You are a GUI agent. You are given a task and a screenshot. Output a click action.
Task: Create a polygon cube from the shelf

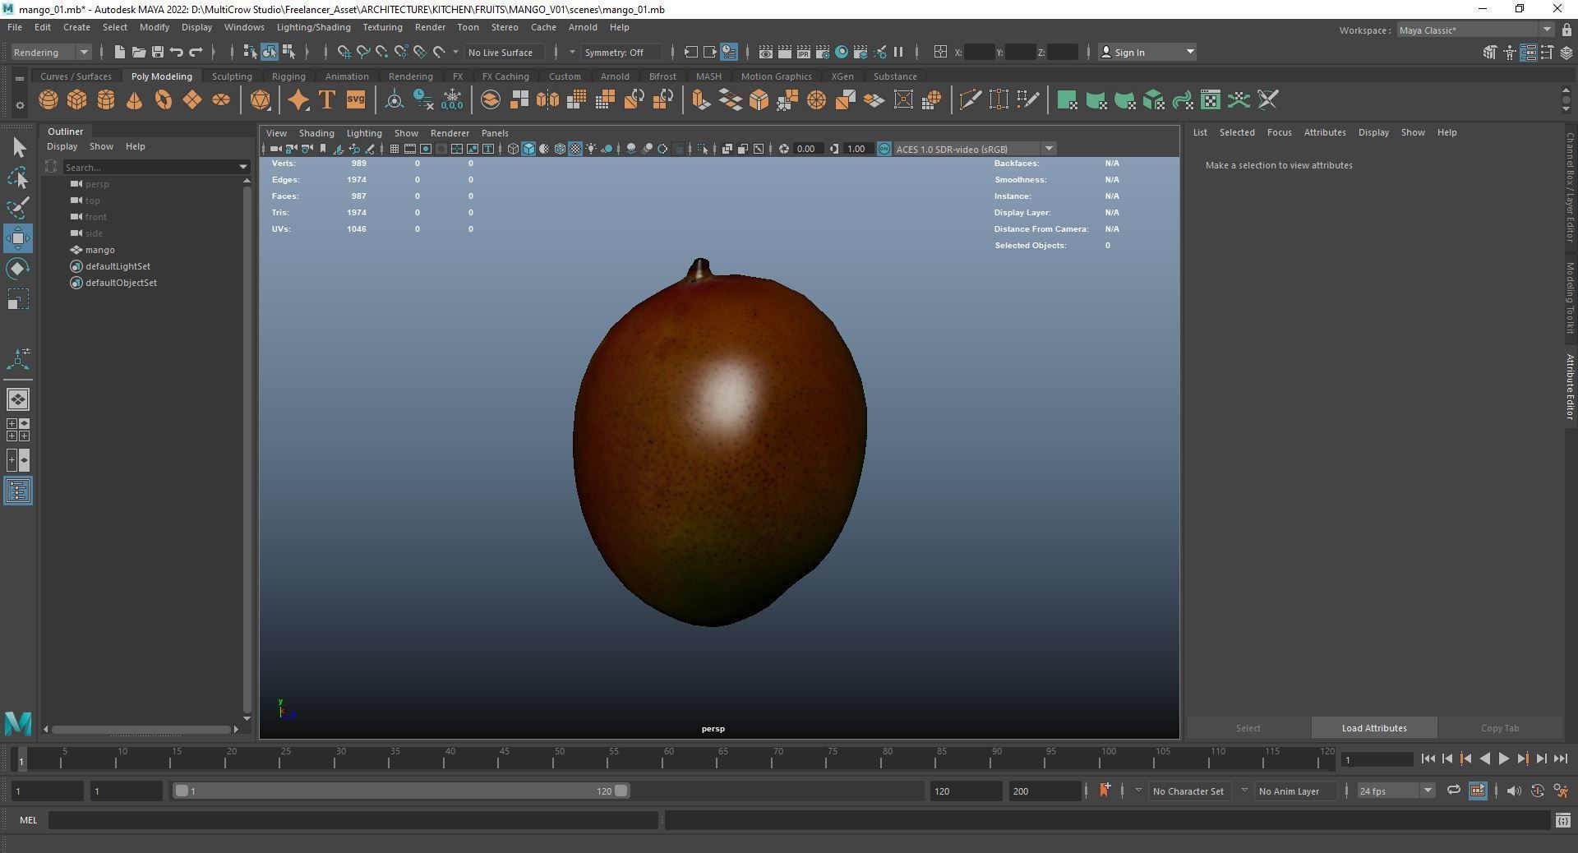76,99
